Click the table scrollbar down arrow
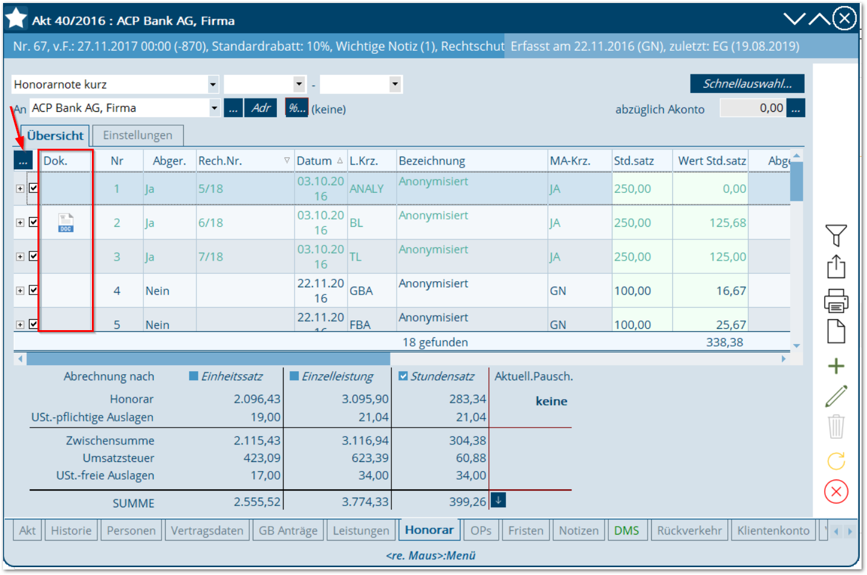This screenshot has height=575, width=867. 796,346
